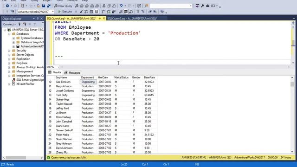The image size is (297, 167).
Task: Collapse the Databases tree node
Action: (9, 34)
